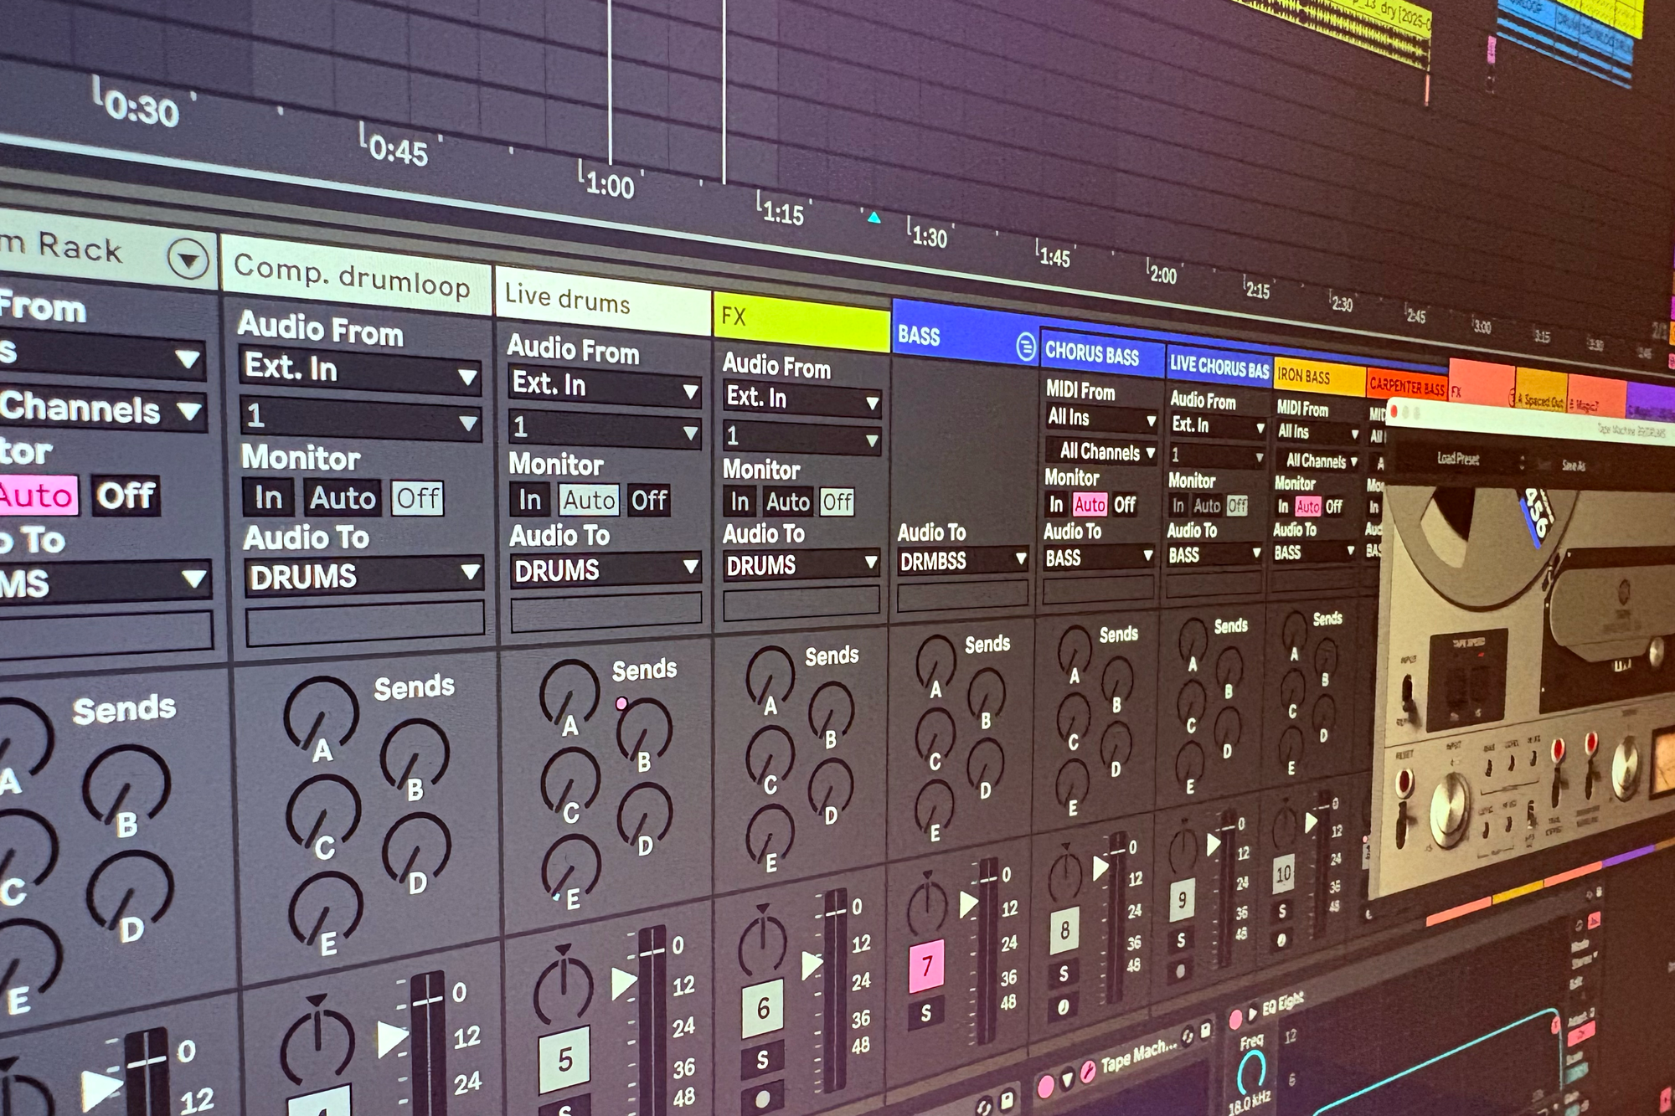Click Save As in Tape Machine window
Screen dimensions: 1675x1116
(x=1573, y=465)
